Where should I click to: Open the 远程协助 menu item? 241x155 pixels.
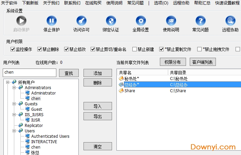point(181,3)
